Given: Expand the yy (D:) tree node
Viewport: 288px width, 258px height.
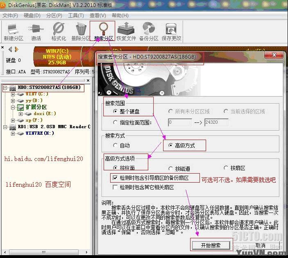Looking at the screenshot, I should coord(13,101).
